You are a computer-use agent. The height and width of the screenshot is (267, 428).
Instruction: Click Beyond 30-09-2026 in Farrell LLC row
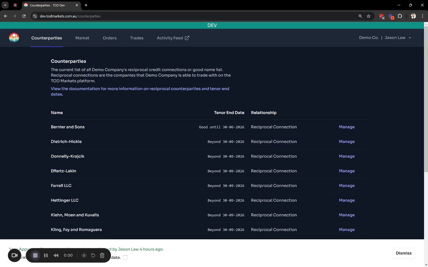pos(226,186)
